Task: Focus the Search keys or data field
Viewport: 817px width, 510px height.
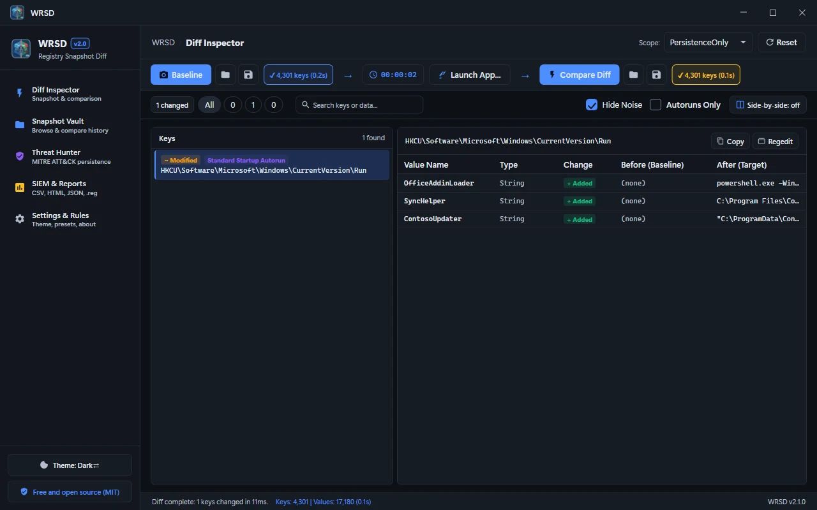Action: click(359, 105)
